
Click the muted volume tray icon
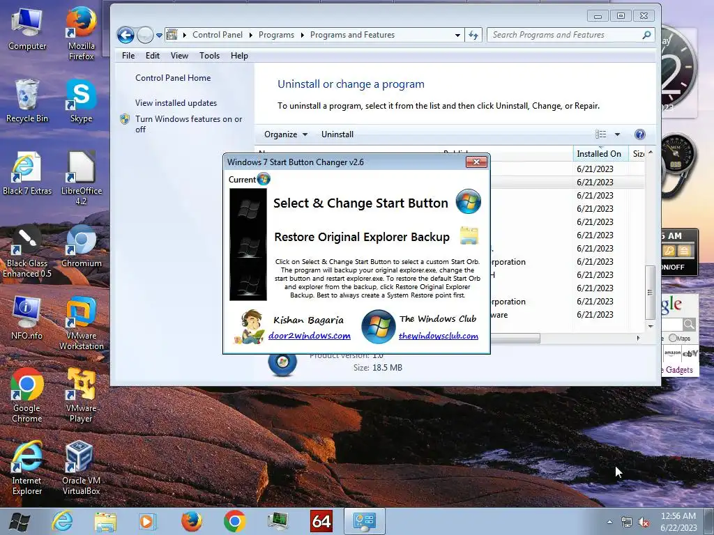coord(644,522)
